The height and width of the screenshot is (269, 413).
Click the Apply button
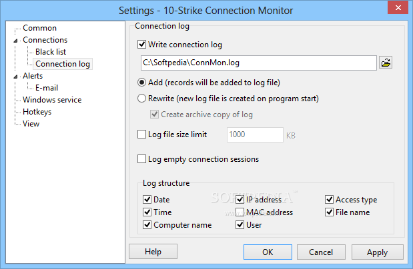pos(377,252)
